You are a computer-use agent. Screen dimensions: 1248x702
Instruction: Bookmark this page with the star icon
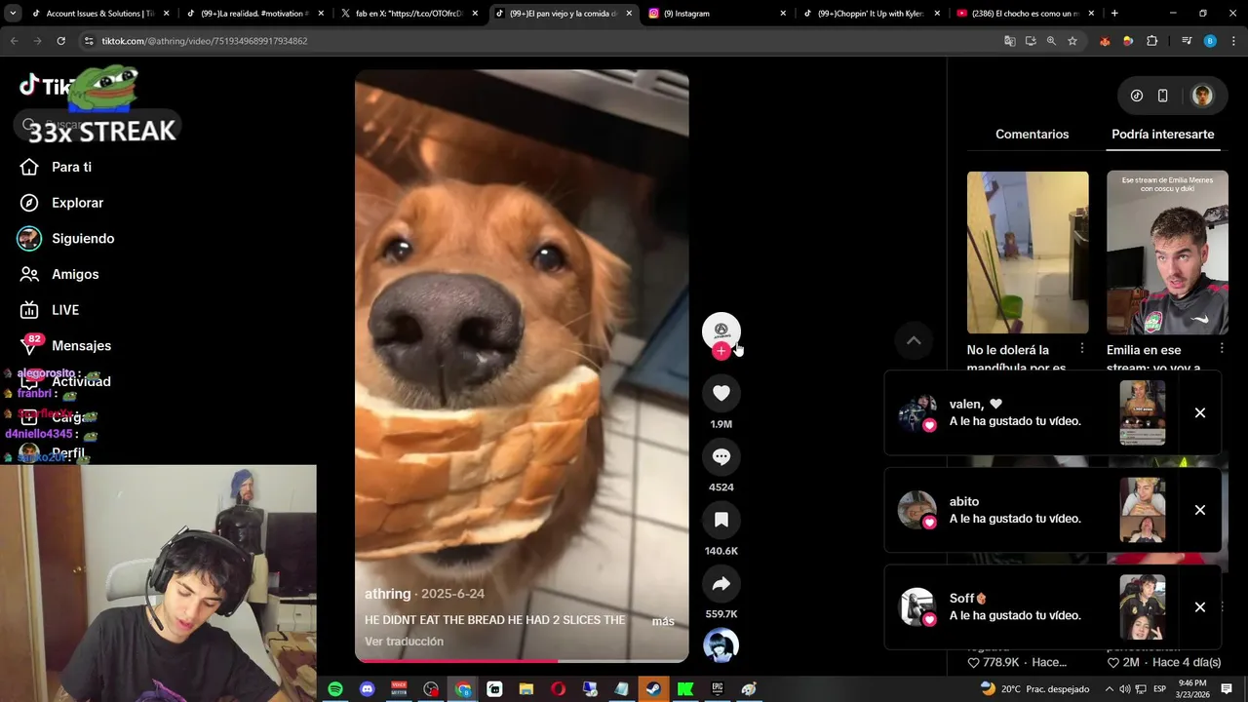click(x=1072, y=41)
